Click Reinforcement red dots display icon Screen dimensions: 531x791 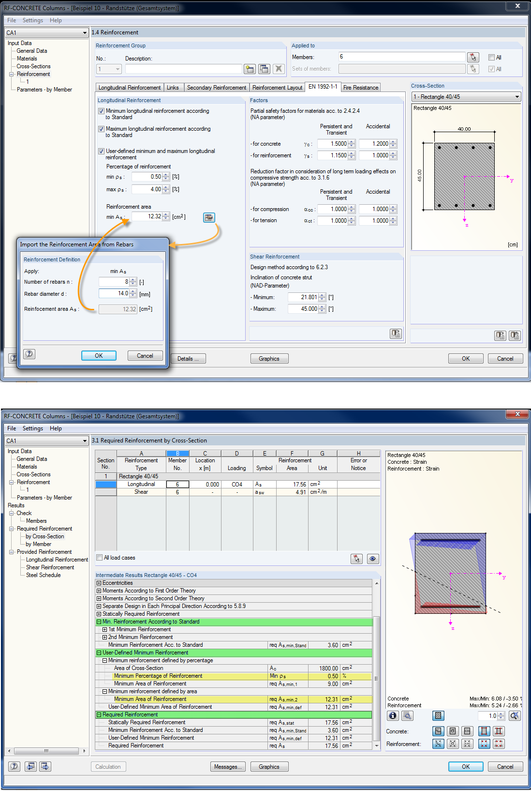pos(484,744)
